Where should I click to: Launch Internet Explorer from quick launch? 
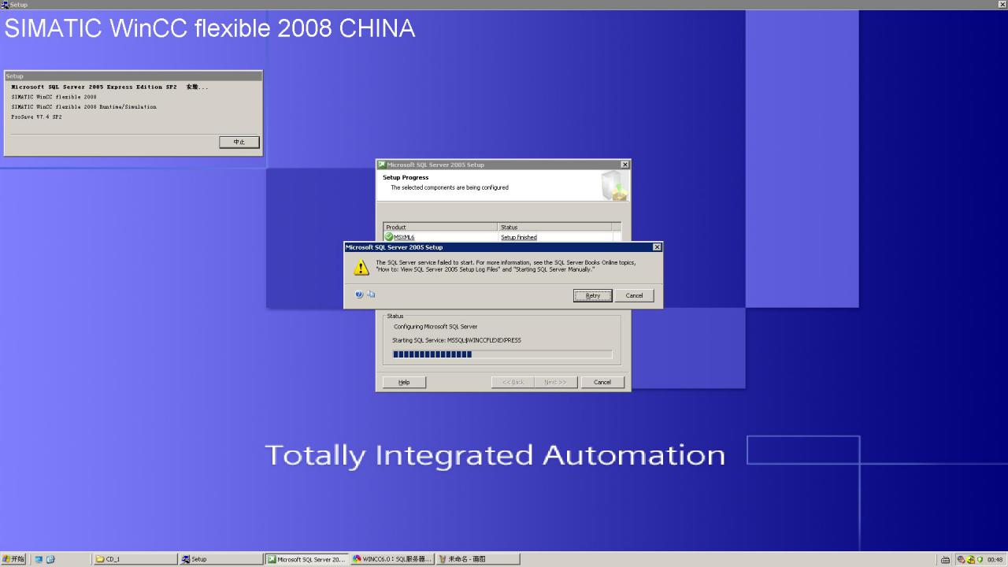click(x=50, y=559)
